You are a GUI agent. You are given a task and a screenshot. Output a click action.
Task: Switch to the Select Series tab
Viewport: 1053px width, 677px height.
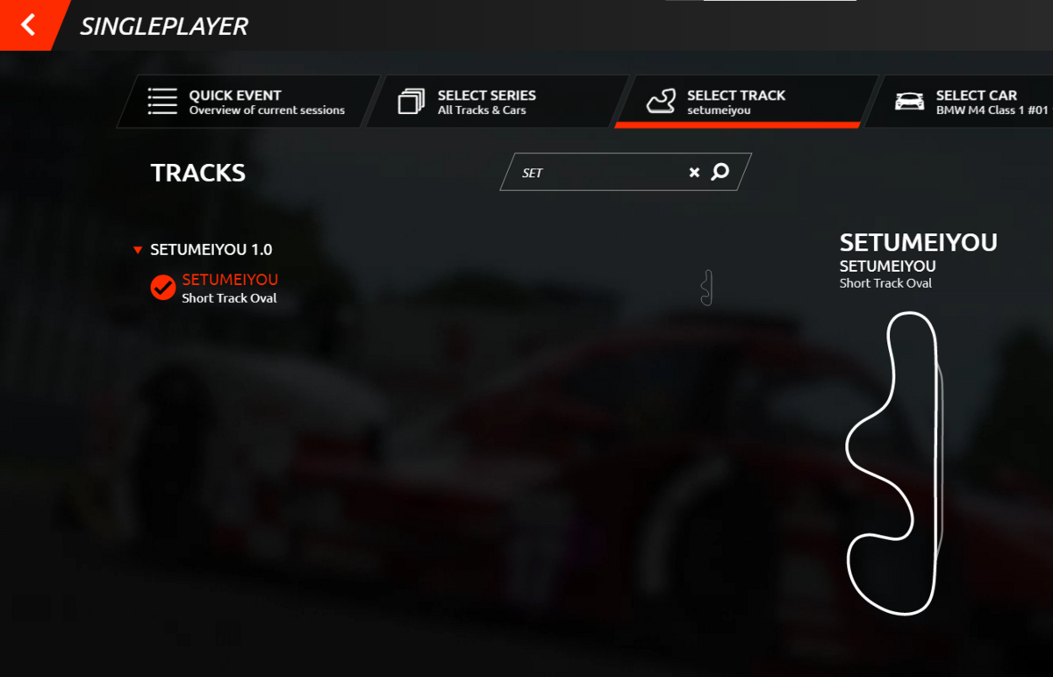tap(498, 102)
